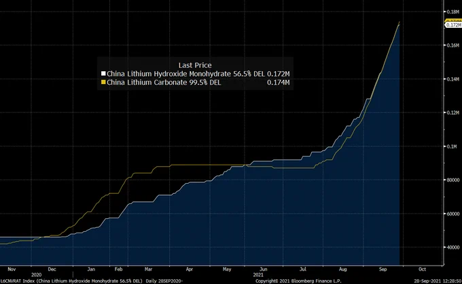462x284 pixels.
Task: Click the 0.12M y-axis label
Action: click(453, 113)
